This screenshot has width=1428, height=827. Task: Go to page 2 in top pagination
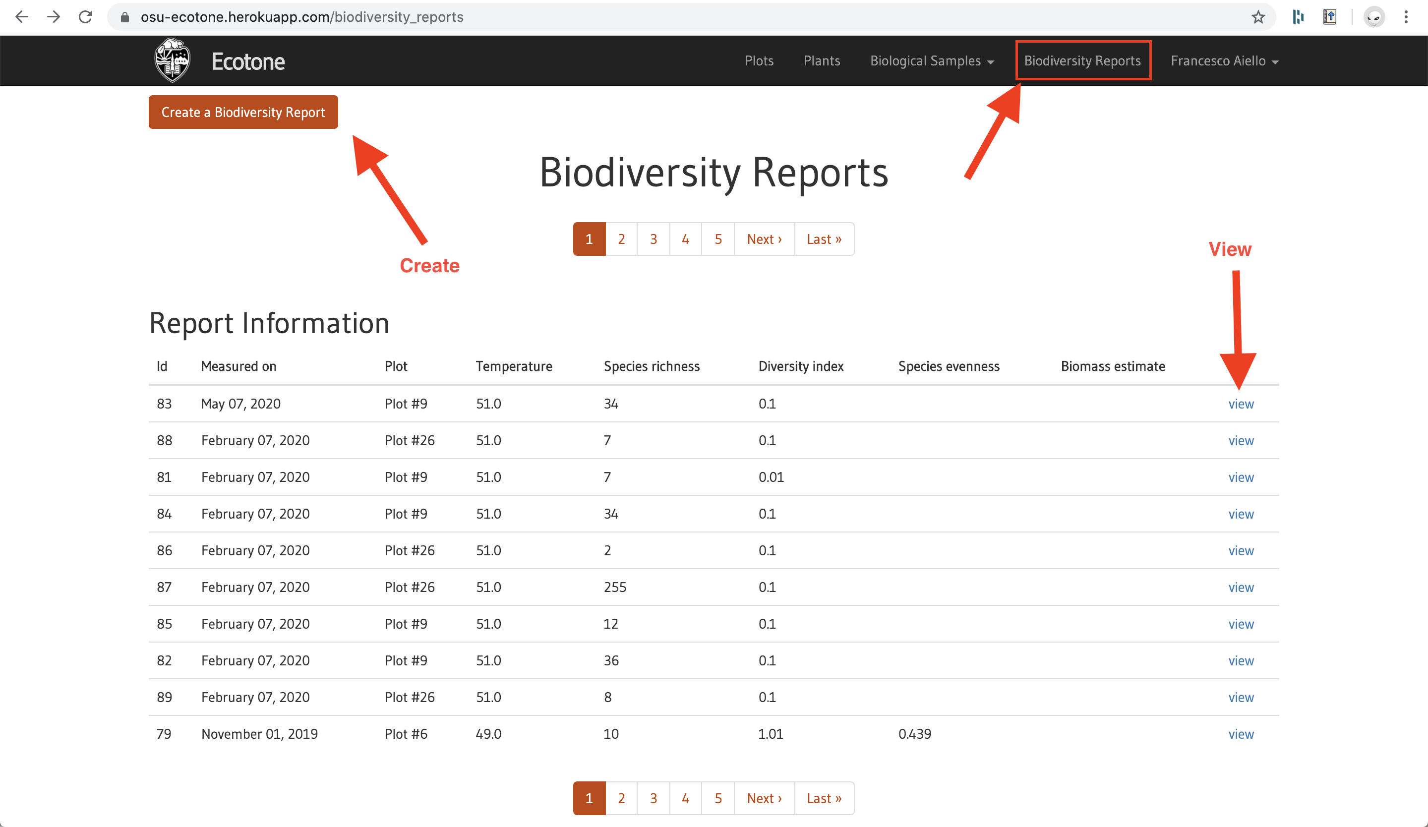click(x=621, y=239)
